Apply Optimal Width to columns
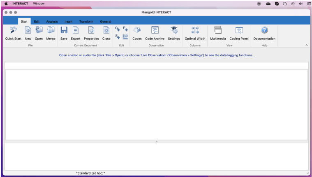312x177 pixels. [x=195, y=33]
